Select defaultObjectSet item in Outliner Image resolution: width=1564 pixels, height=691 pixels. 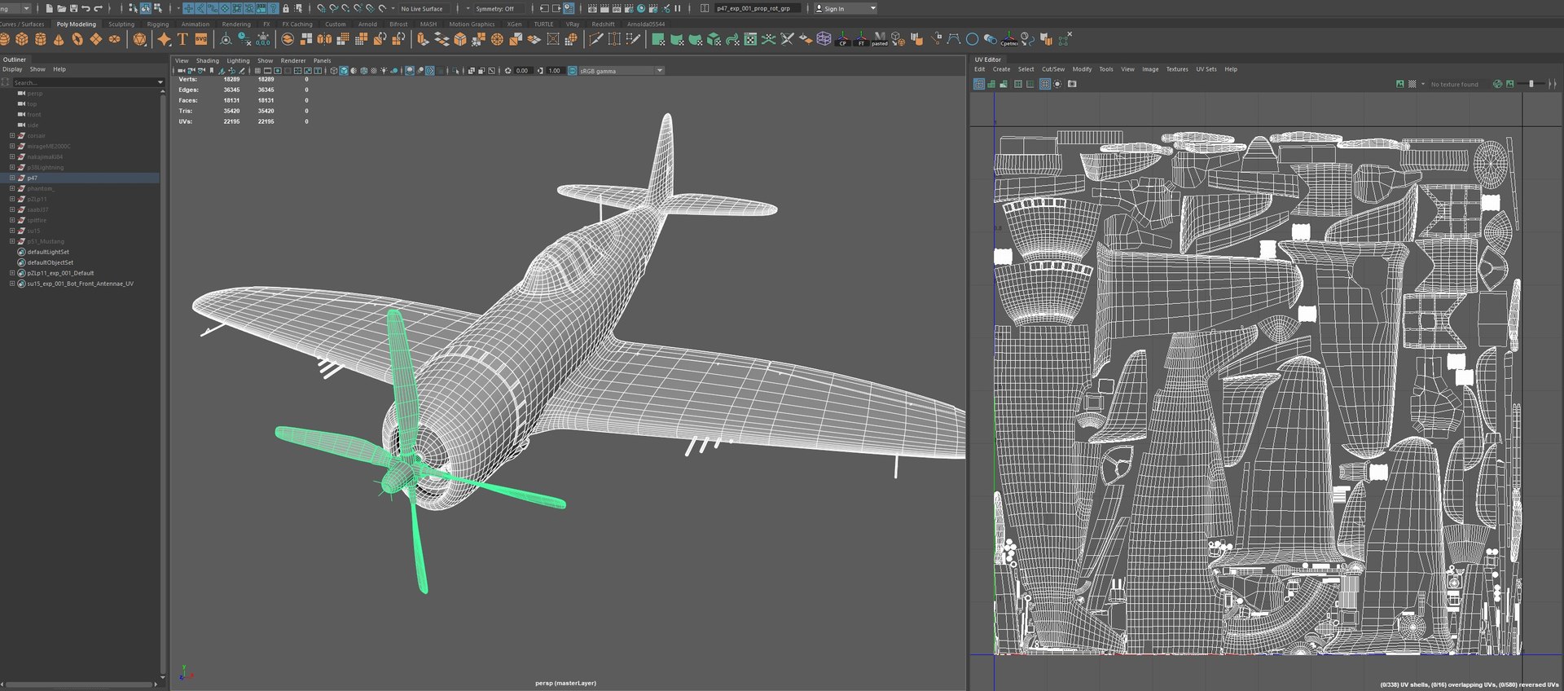[x=51, y=262]
